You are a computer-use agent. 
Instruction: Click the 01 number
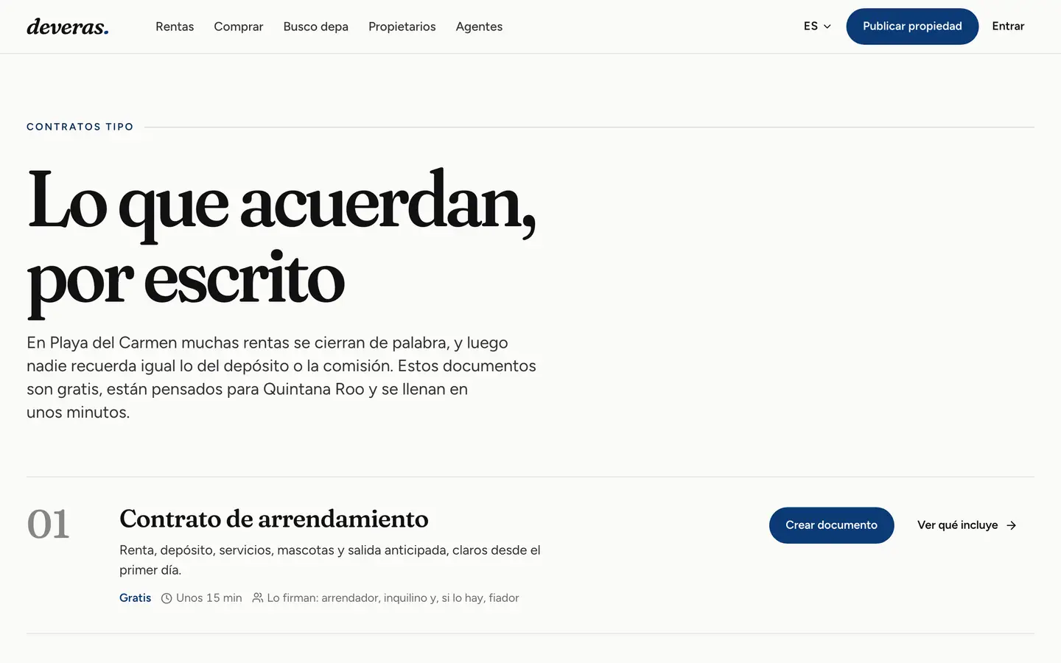coord(48,525)
